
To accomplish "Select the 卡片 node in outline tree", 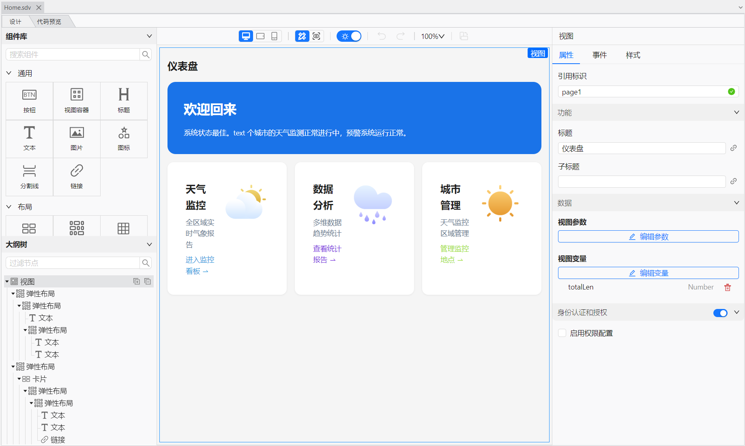I will pyautogui.click(x=39, y=379).
